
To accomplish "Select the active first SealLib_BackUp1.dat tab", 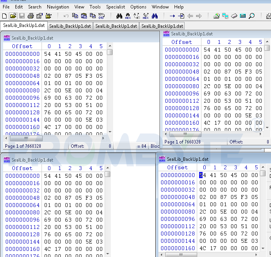I will pos(24,25).
